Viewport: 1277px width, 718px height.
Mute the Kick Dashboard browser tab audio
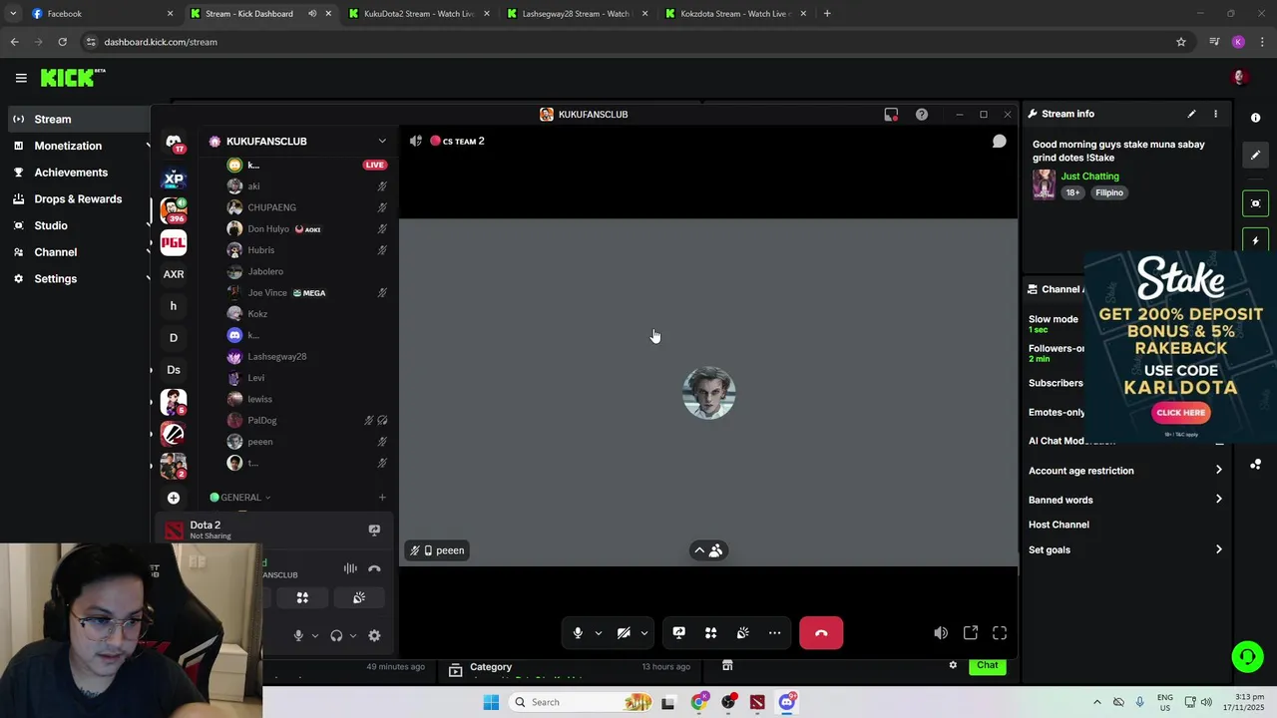point(312,14)
